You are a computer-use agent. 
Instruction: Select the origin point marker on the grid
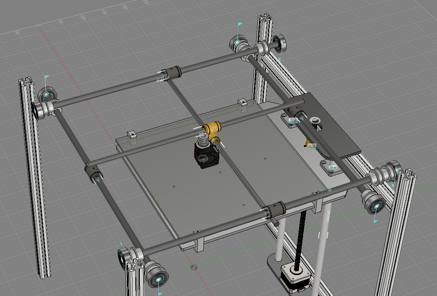tap(194, 267)
